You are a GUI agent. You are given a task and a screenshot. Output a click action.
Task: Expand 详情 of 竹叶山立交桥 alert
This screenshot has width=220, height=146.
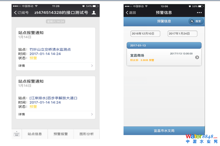pyautogui.click(x=55, y=66)
